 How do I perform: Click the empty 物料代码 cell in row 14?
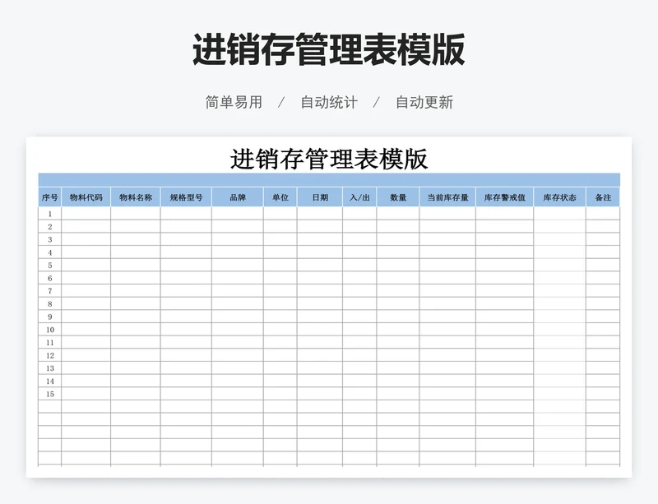[x=86, y=381]
